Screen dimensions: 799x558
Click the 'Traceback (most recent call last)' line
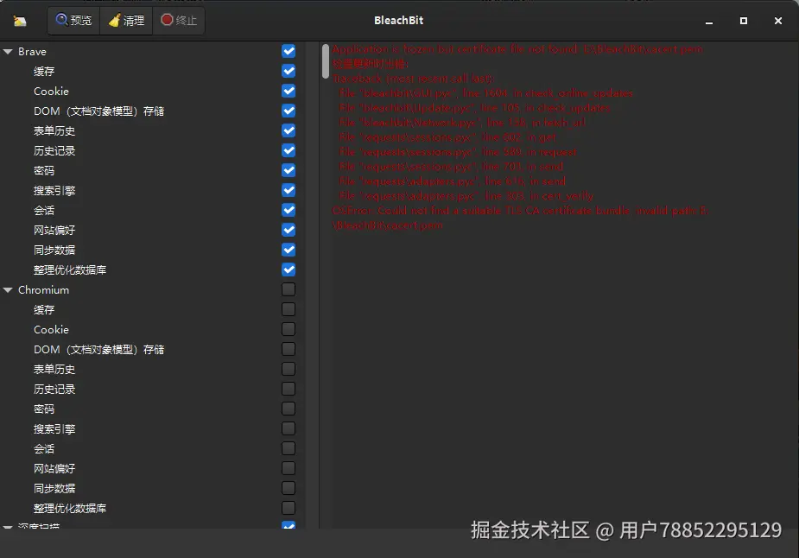click(413, 79)
